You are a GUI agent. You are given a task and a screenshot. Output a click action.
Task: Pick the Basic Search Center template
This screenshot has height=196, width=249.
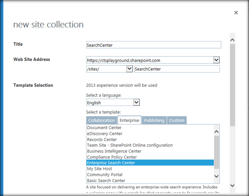click(x=106, y=180)
